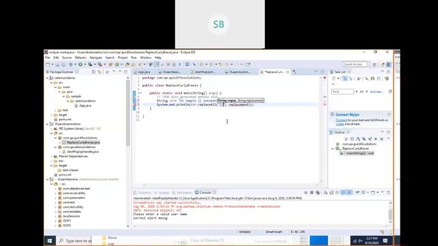Click the Find field in Task List
The width and height of the screenshot is (438, 246).
click(342, 92)
